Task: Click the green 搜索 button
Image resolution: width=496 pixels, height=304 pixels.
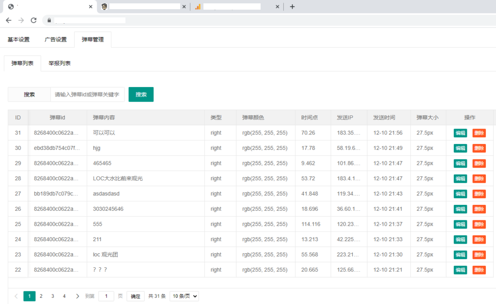Action: tap(141, 95)
